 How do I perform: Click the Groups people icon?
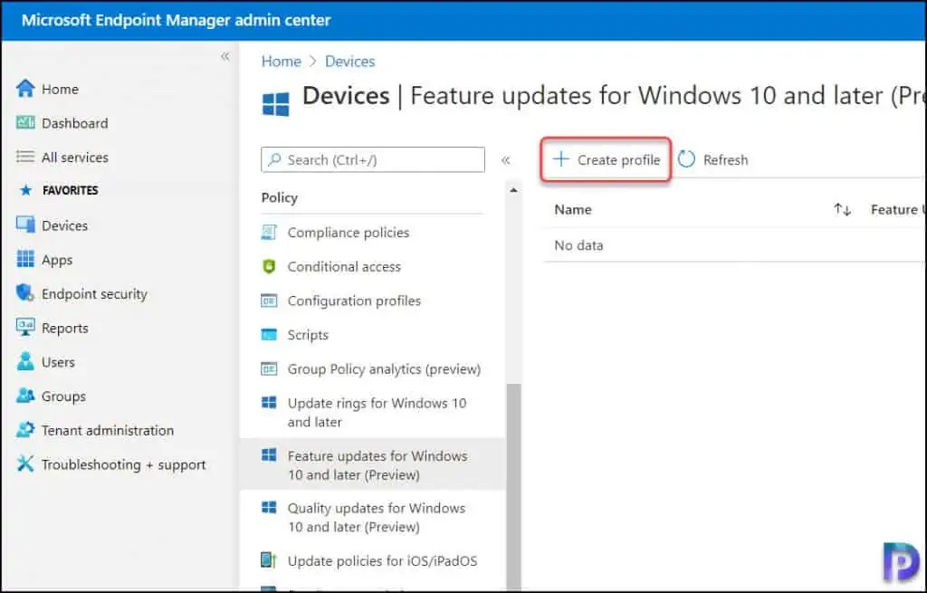[25, 396]
